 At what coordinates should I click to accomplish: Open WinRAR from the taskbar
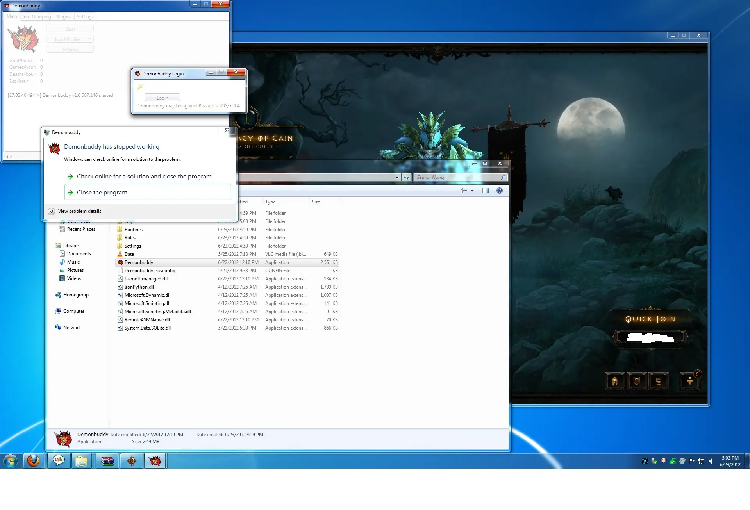(x=107, y=461)
